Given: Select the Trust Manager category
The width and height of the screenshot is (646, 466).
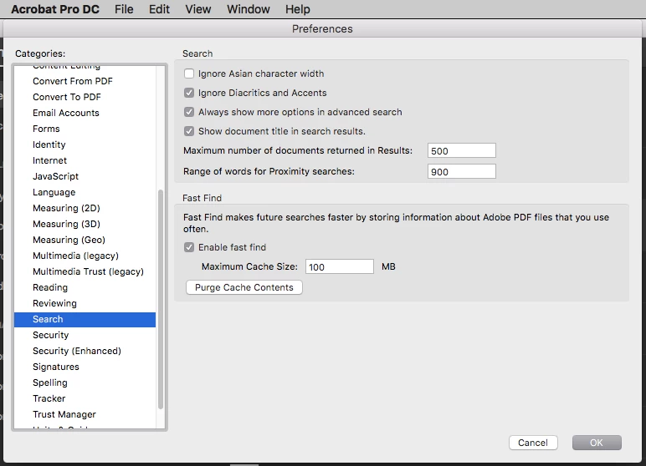Looking at the screenshot, I should 85,414.
